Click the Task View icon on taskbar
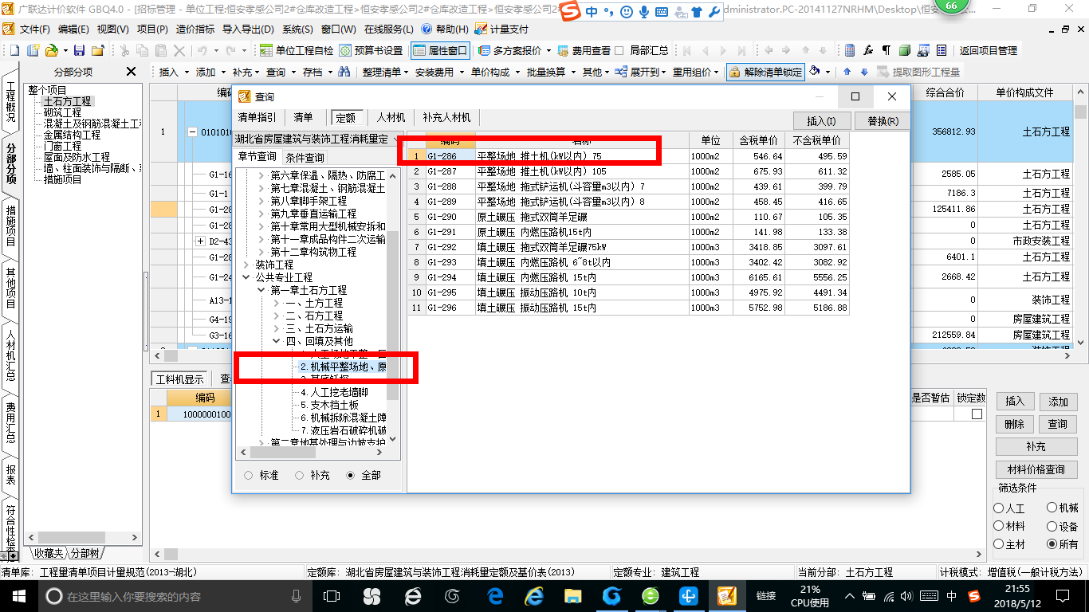Image resolution: width=1089 pixels, height=612 pixels. 332,595
